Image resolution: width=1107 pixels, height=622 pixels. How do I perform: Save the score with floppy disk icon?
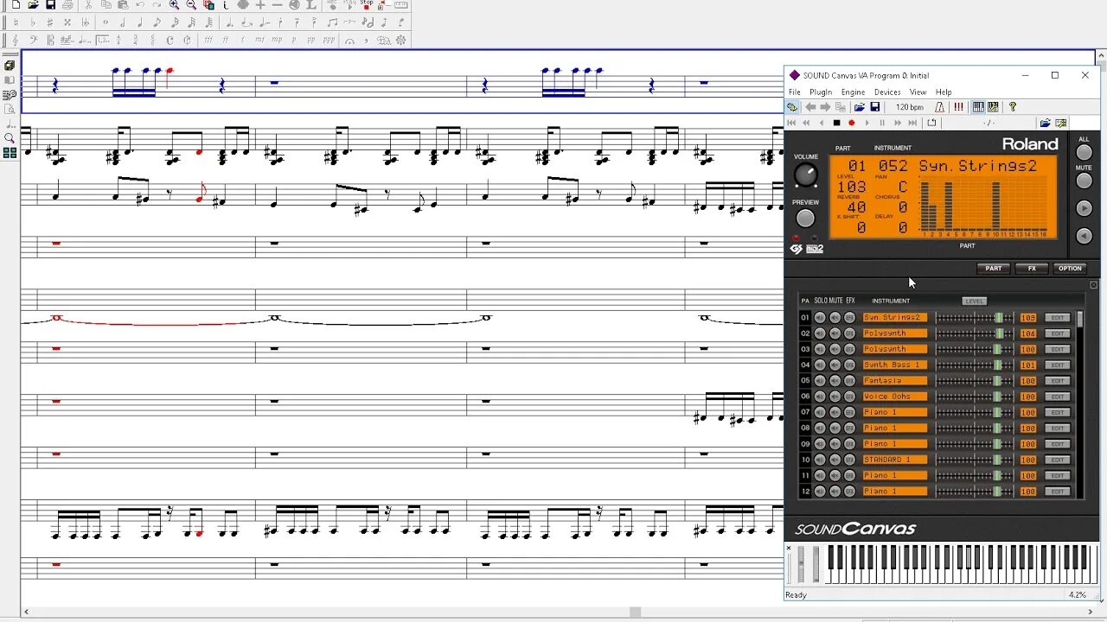click(x=51, y=4)
